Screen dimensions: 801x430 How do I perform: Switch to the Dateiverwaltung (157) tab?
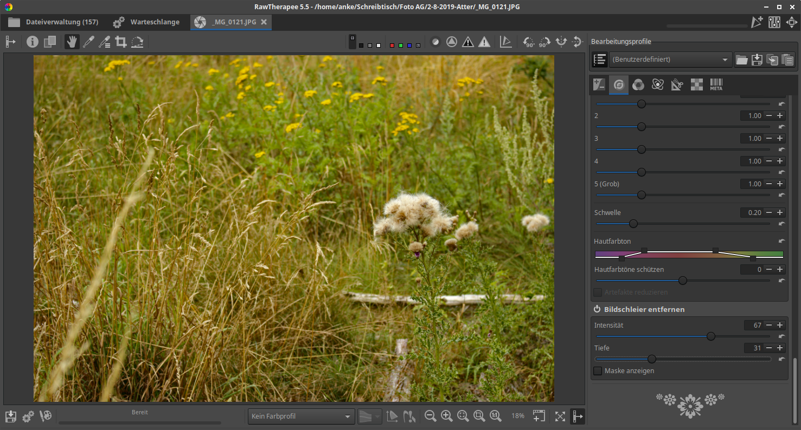pyautogui.click(x=53, y=22)
